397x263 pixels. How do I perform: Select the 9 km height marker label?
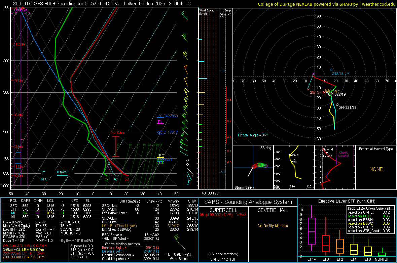tap(19, 80)
